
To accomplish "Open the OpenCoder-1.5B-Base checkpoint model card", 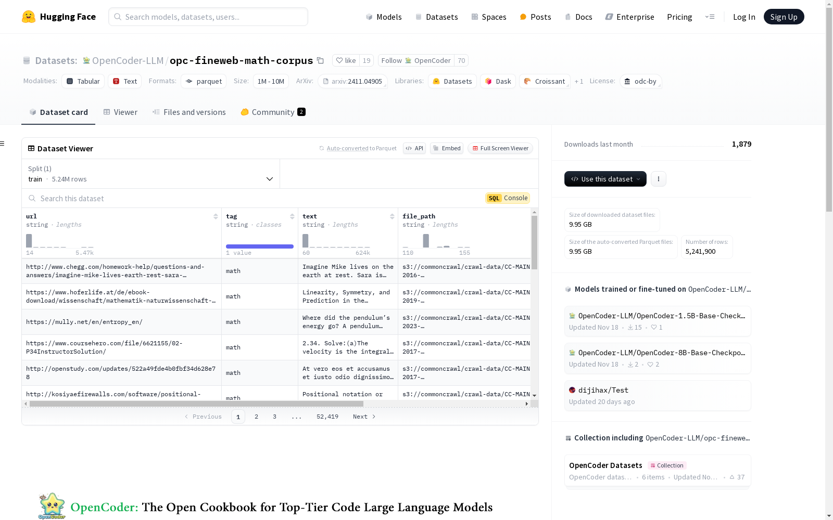I will click(x=658, y=321).
